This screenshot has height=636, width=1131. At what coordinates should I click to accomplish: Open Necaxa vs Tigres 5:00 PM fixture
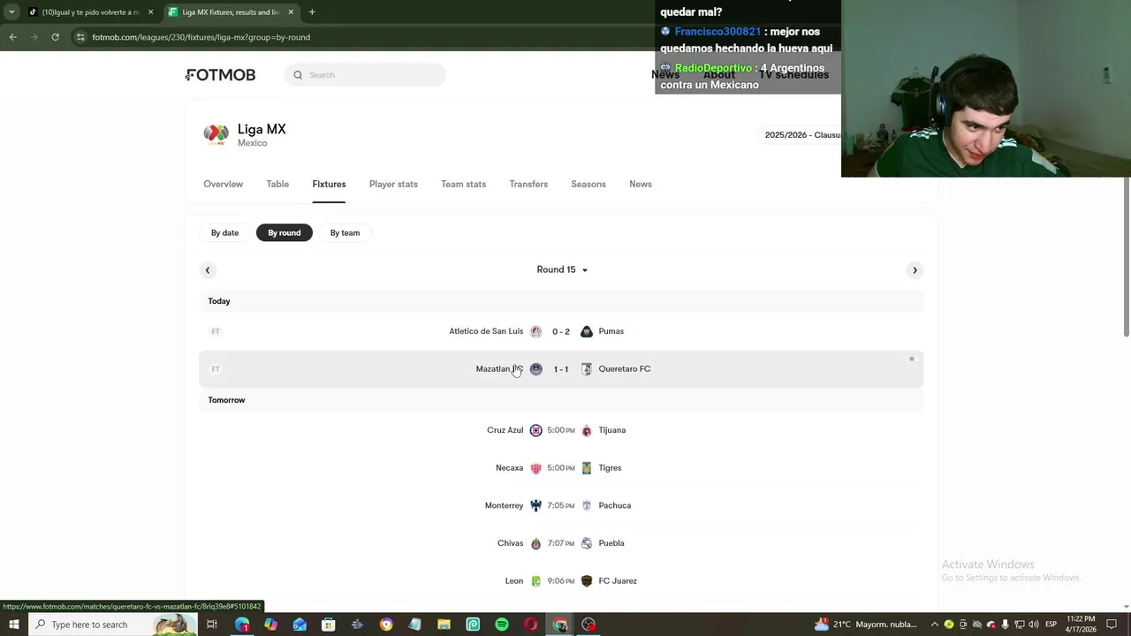pyautogui.click(x=561, y=468)
